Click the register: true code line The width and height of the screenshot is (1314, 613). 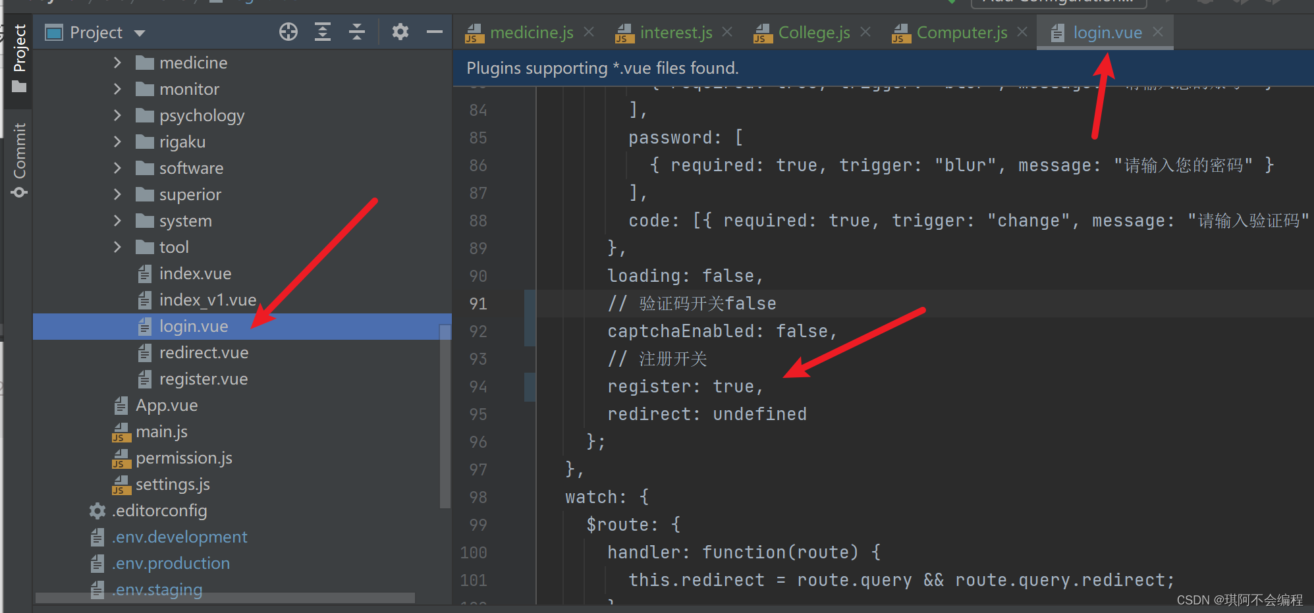click(x=685, y=386)
